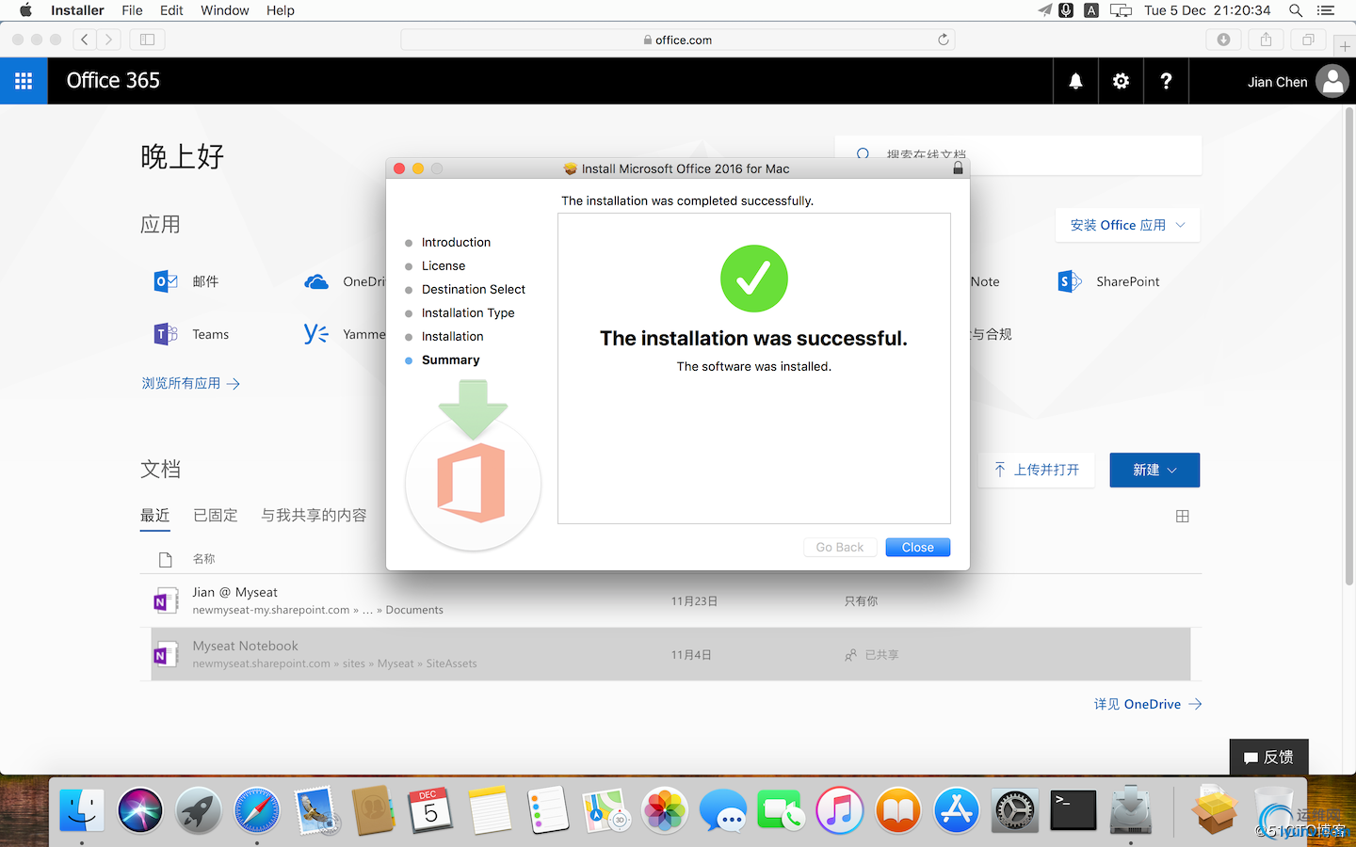Viewport: 1356px width, 847px height.
Task: Click the office.com address bar
Action: 678,40
